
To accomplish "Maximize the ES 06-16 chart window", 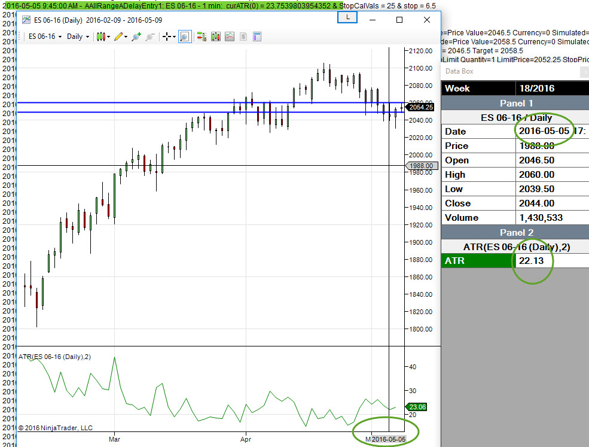I will (399, 20).
